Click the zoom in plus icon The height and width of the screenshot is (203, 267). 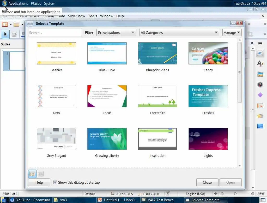point(253,194)
